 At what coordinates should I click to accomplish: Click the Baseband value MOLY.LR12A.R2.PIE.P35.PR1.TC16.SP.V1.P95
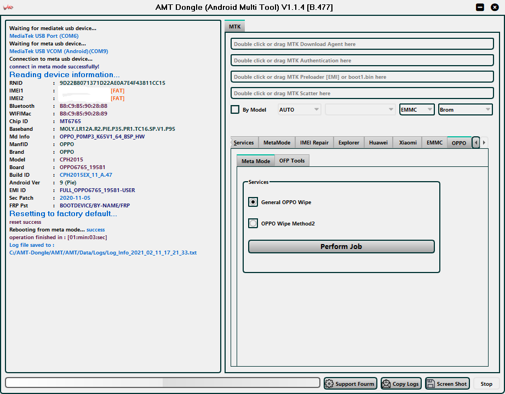tap(118, 129)
